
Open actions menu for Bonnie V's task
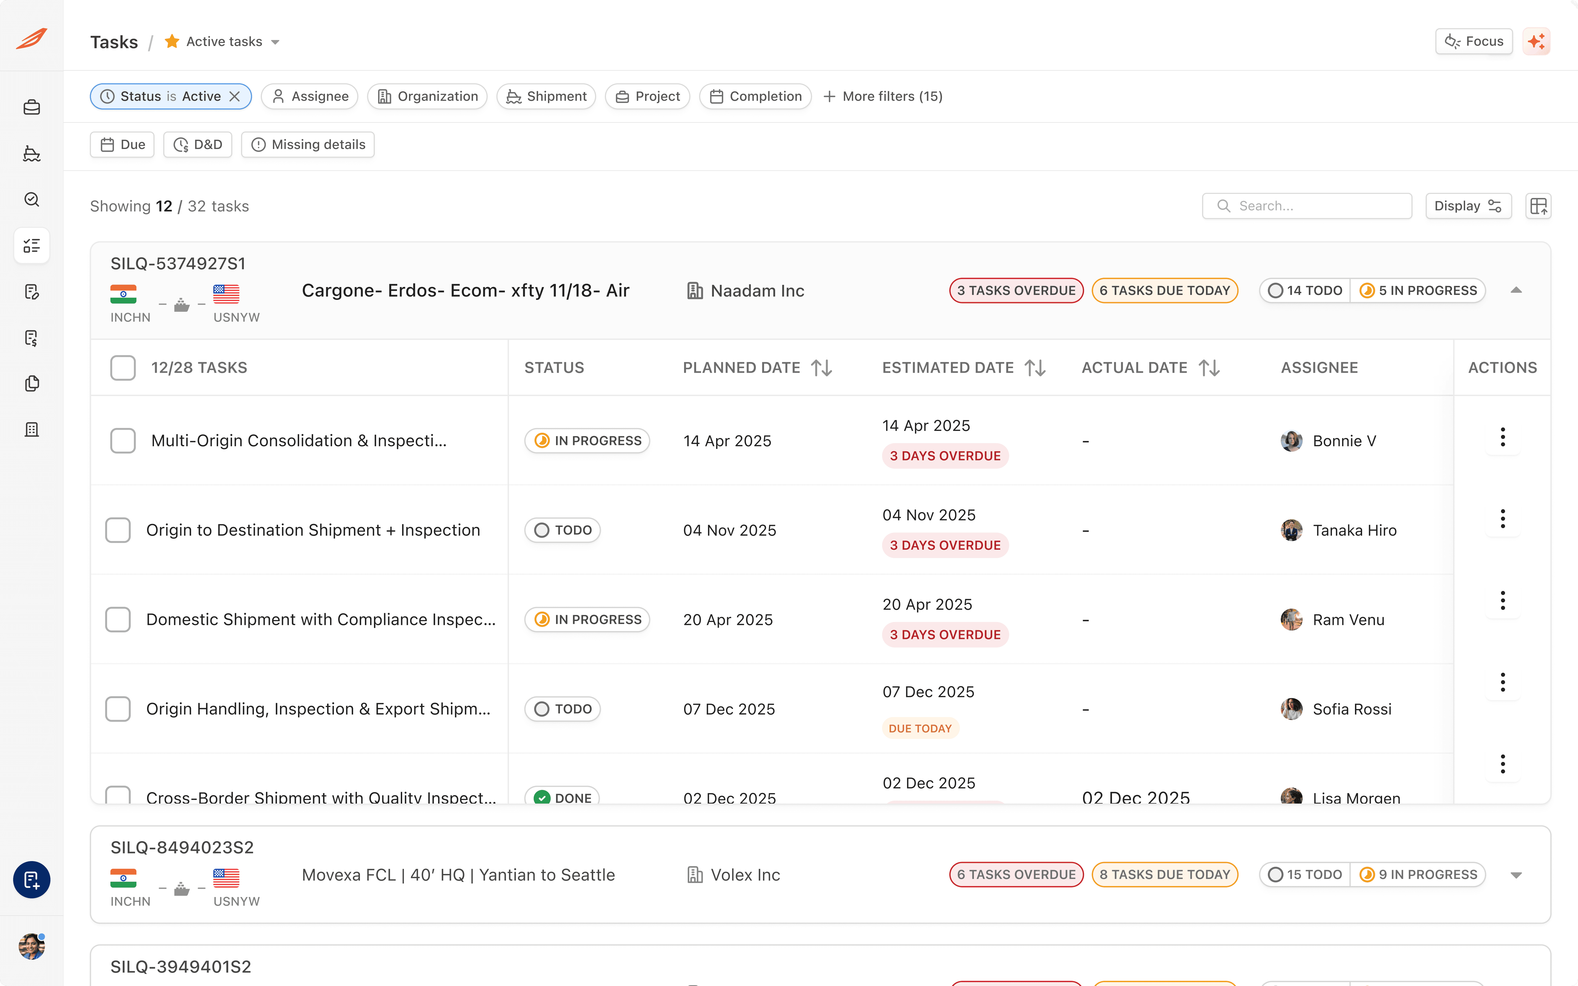1502,437
